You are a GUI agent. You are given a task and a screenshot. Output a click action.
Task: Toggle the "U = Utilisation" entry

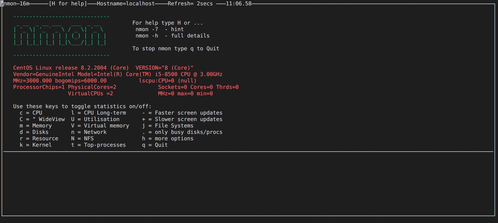pyautogui.click(x=95, y=119)
